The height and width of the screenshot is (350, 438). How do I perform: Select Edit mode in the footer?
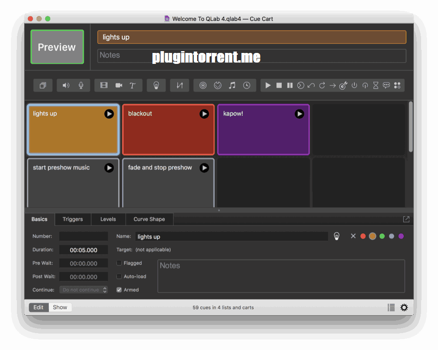[x=38, y=307]
